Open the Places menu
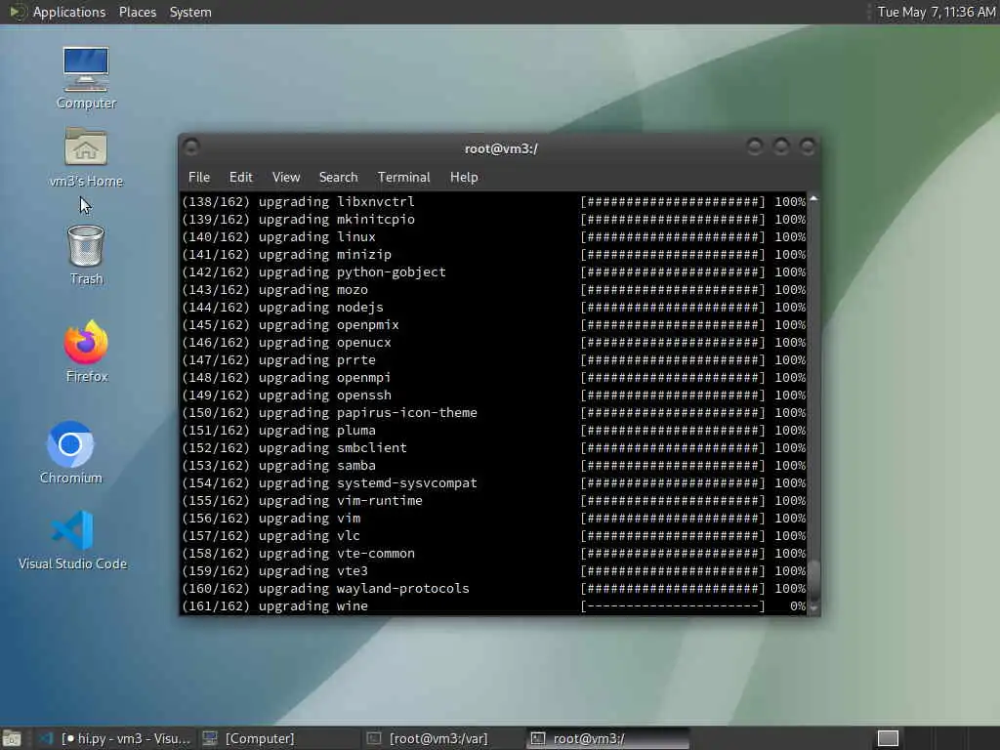 coord(137,12)
